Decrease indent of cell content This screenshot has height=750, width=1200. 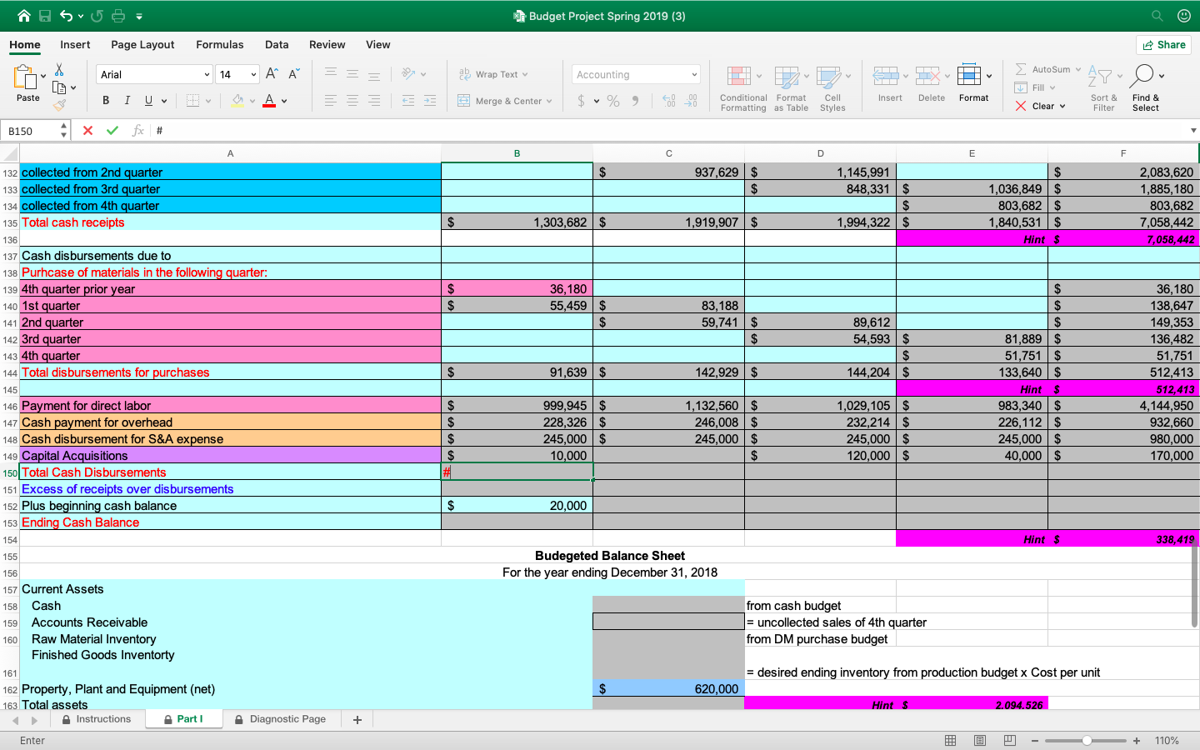(x=408, y=101)
